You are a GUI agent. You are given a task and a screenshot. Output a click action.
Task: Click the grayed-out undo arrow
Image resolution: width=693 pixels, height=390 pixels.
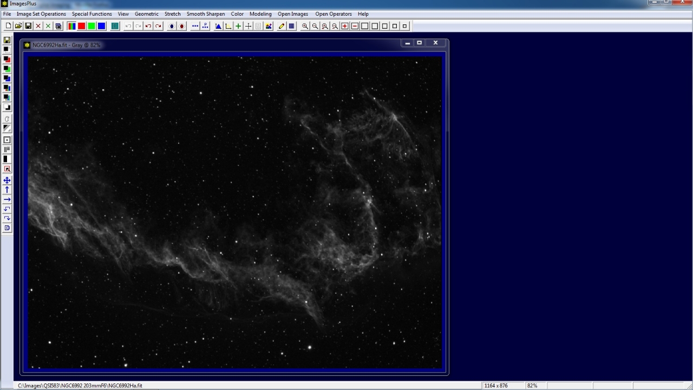[128, 26]
